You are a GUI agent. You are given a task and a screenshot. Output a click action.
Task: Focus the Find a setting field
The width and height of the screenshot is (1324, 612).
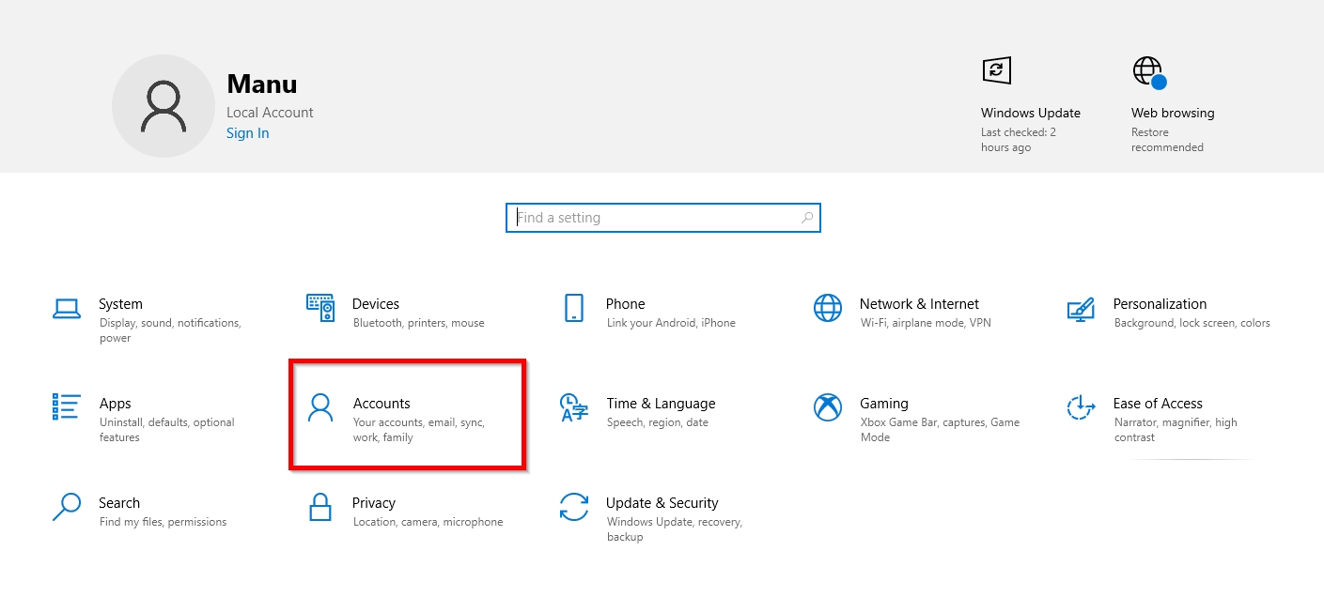click(x=663, y=218)
